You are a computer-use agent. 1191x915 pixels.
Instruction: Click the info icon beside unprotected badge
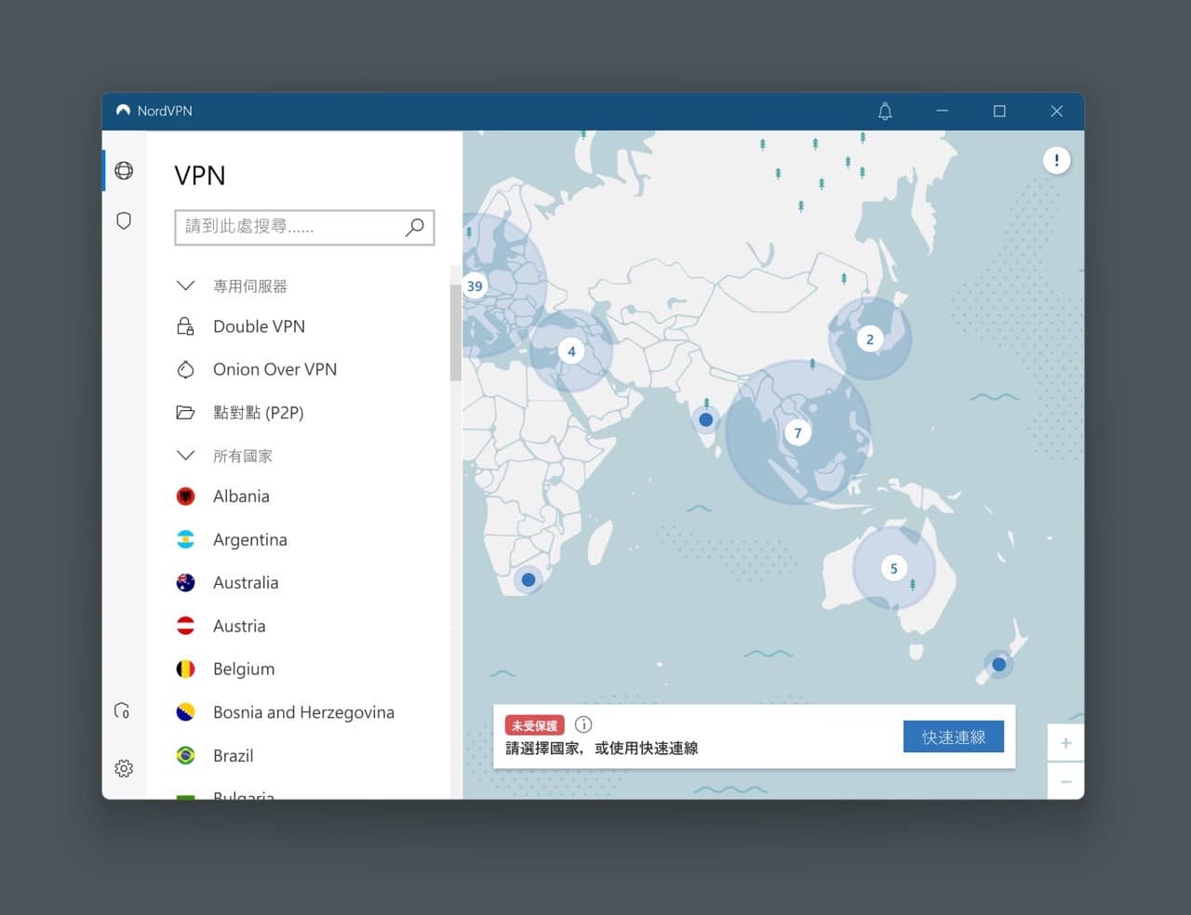tap(583, 724)
